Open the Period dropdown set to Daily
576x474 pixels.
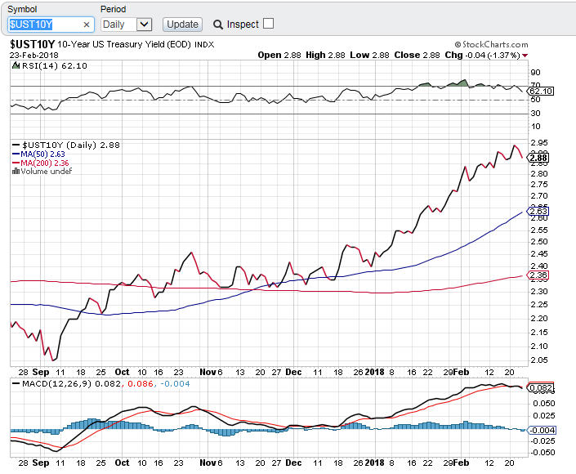pyautogui.click(x=127, y=25)
